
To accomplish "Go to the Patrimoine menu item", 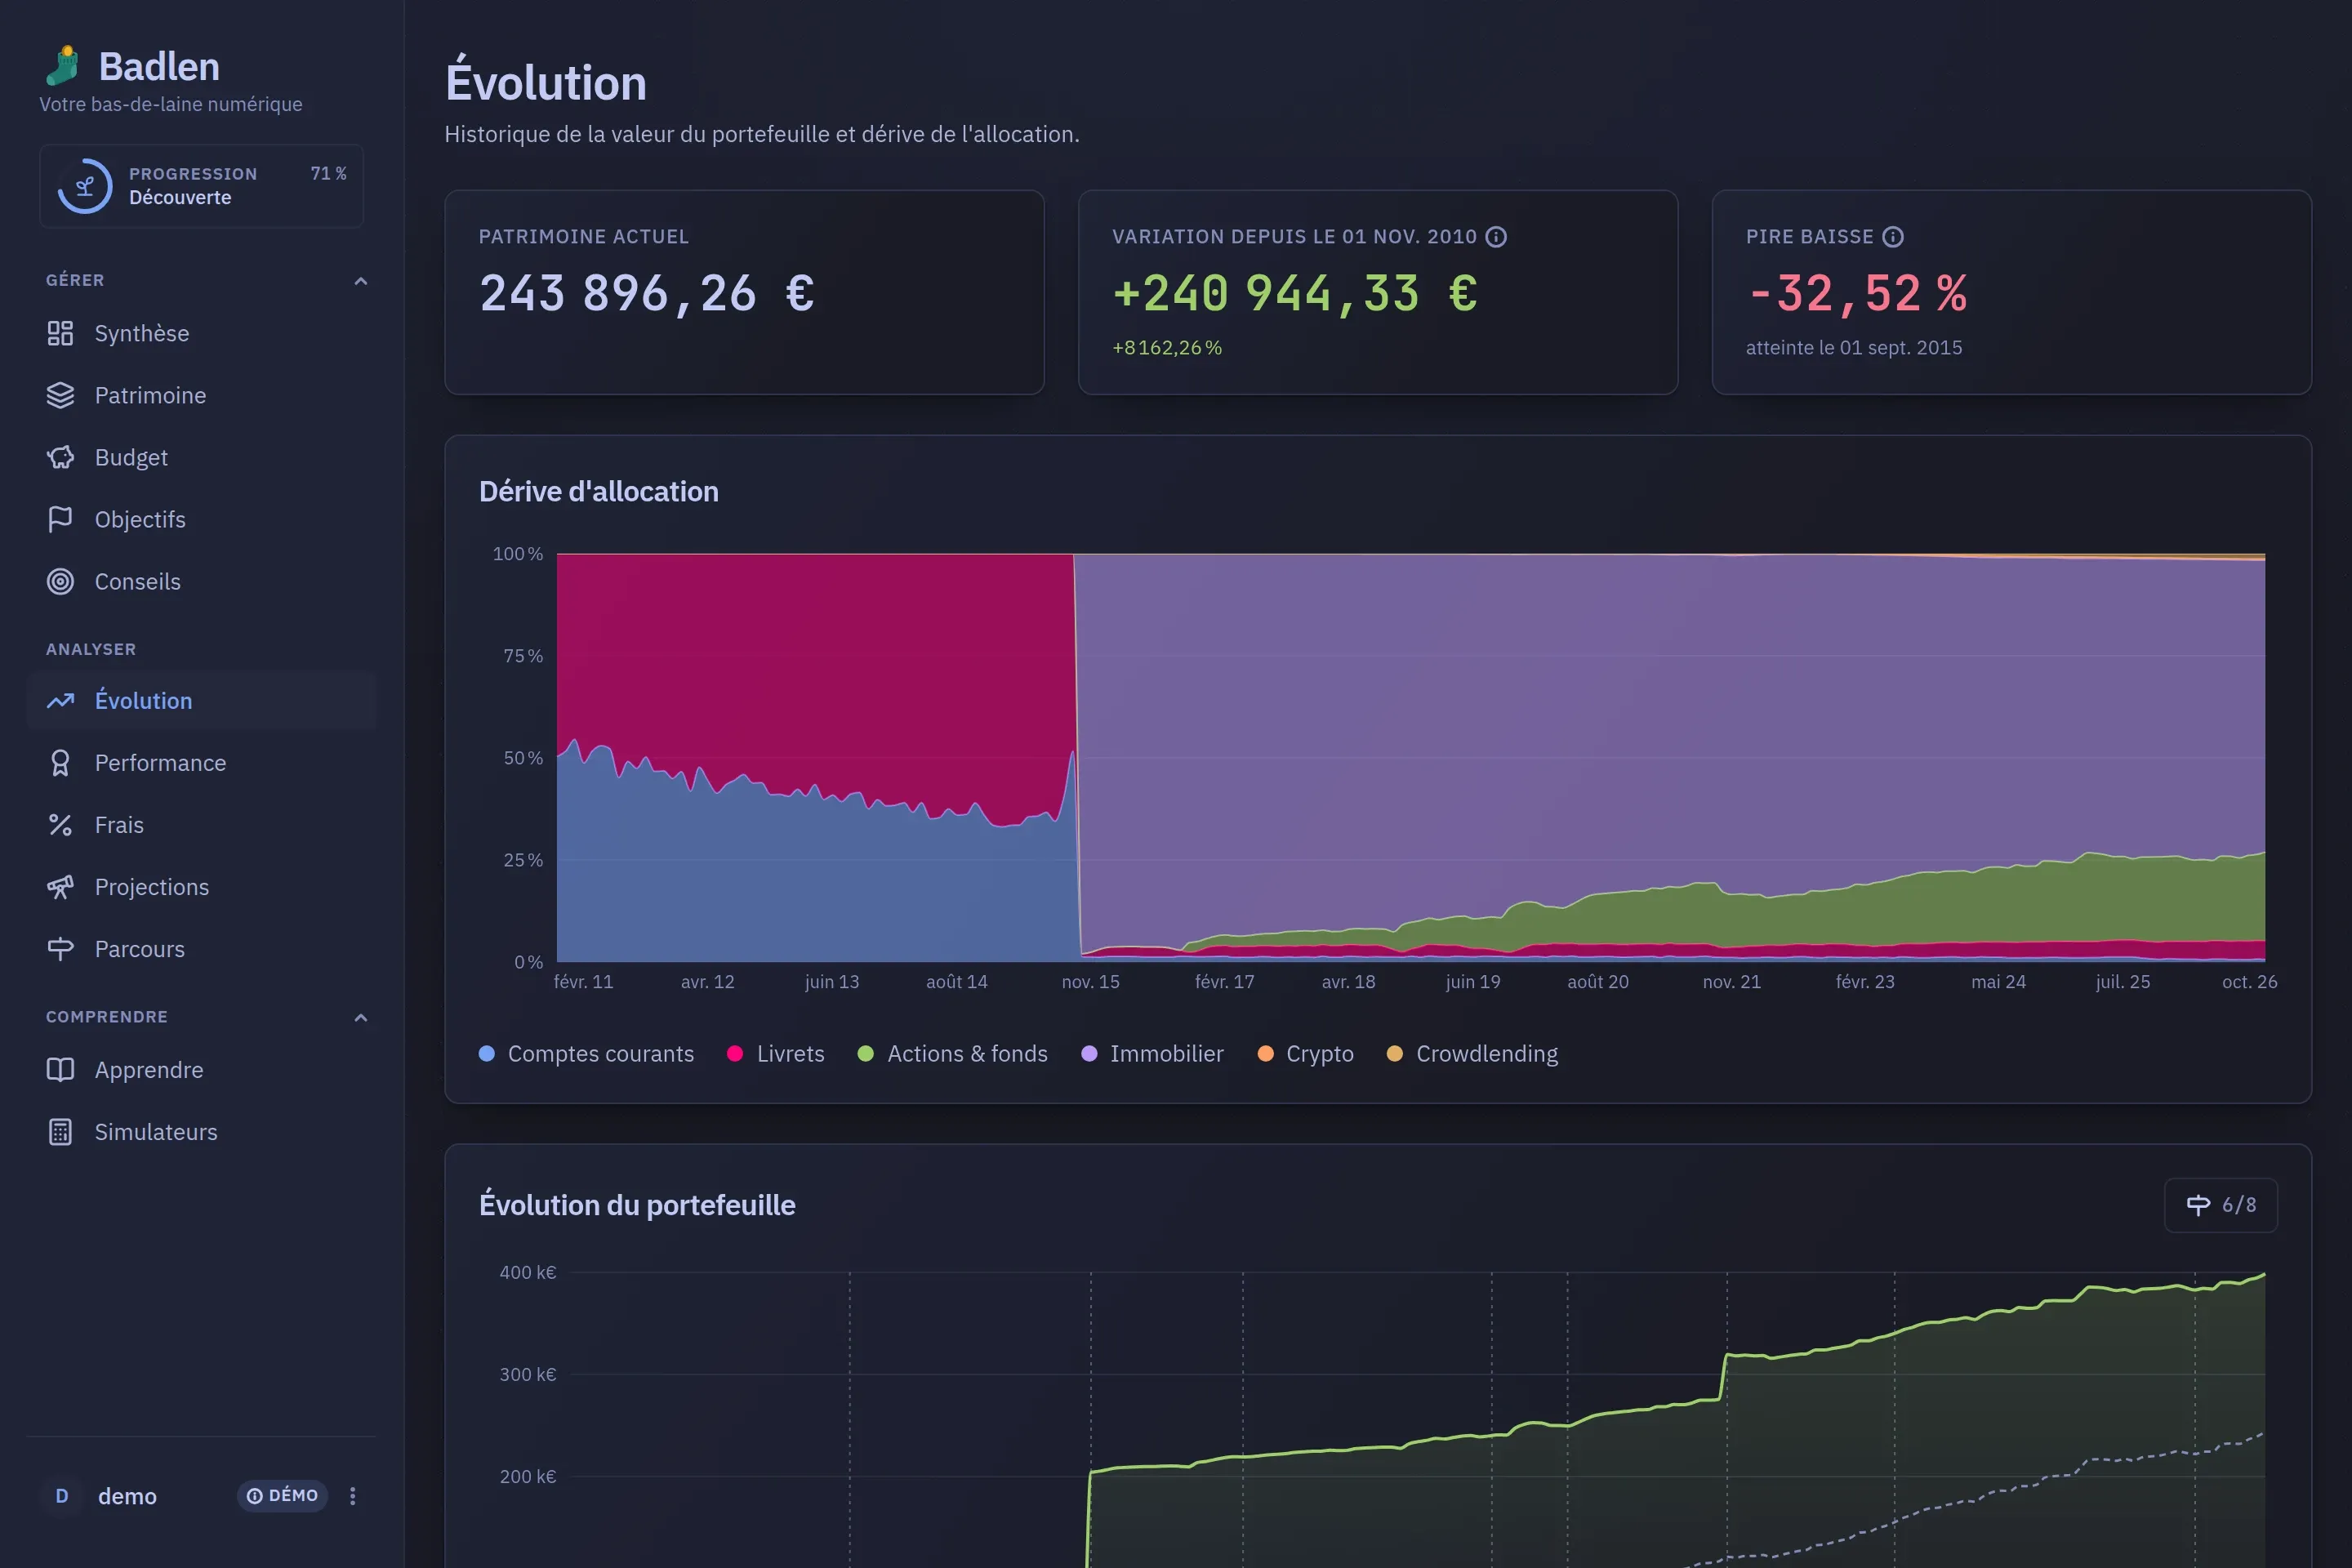I will click(x=201, y=395).
